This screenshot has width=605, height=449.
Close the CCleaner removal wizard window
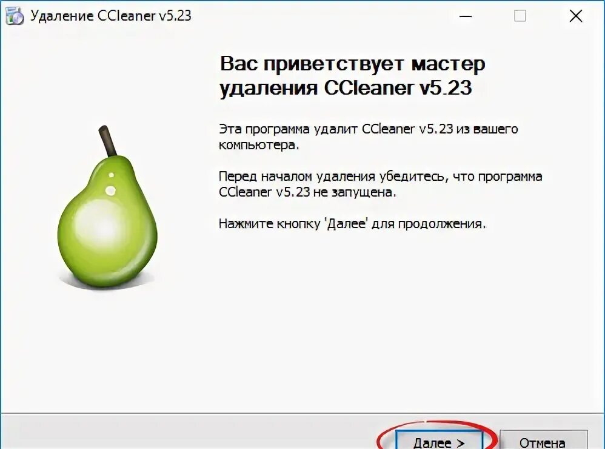point(576,16)
